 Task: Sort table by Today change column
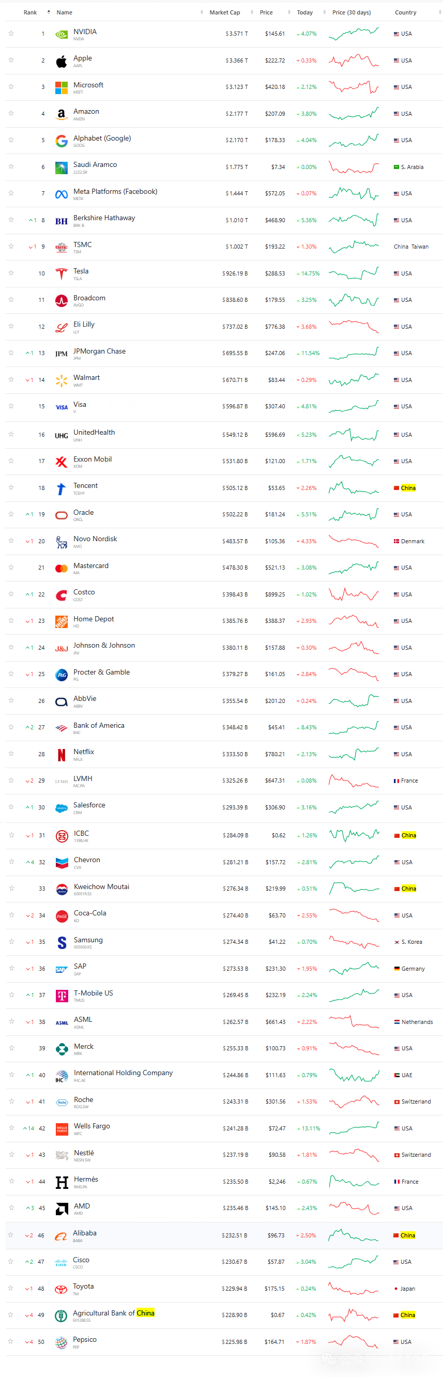(x=304, y=12)
